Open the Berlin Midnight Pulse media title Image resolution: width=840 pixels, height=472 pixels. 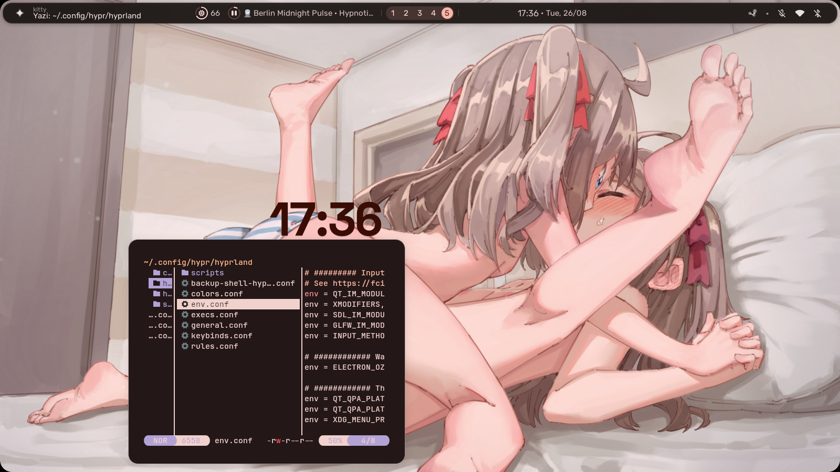point(313,13)
